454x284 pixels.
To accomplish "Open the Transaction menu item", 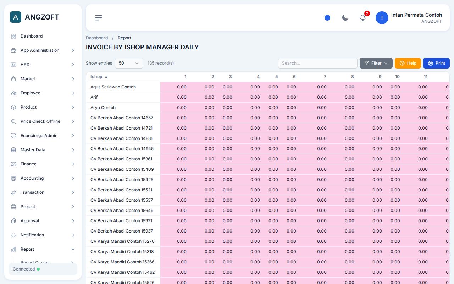I will tap(43, 192).
